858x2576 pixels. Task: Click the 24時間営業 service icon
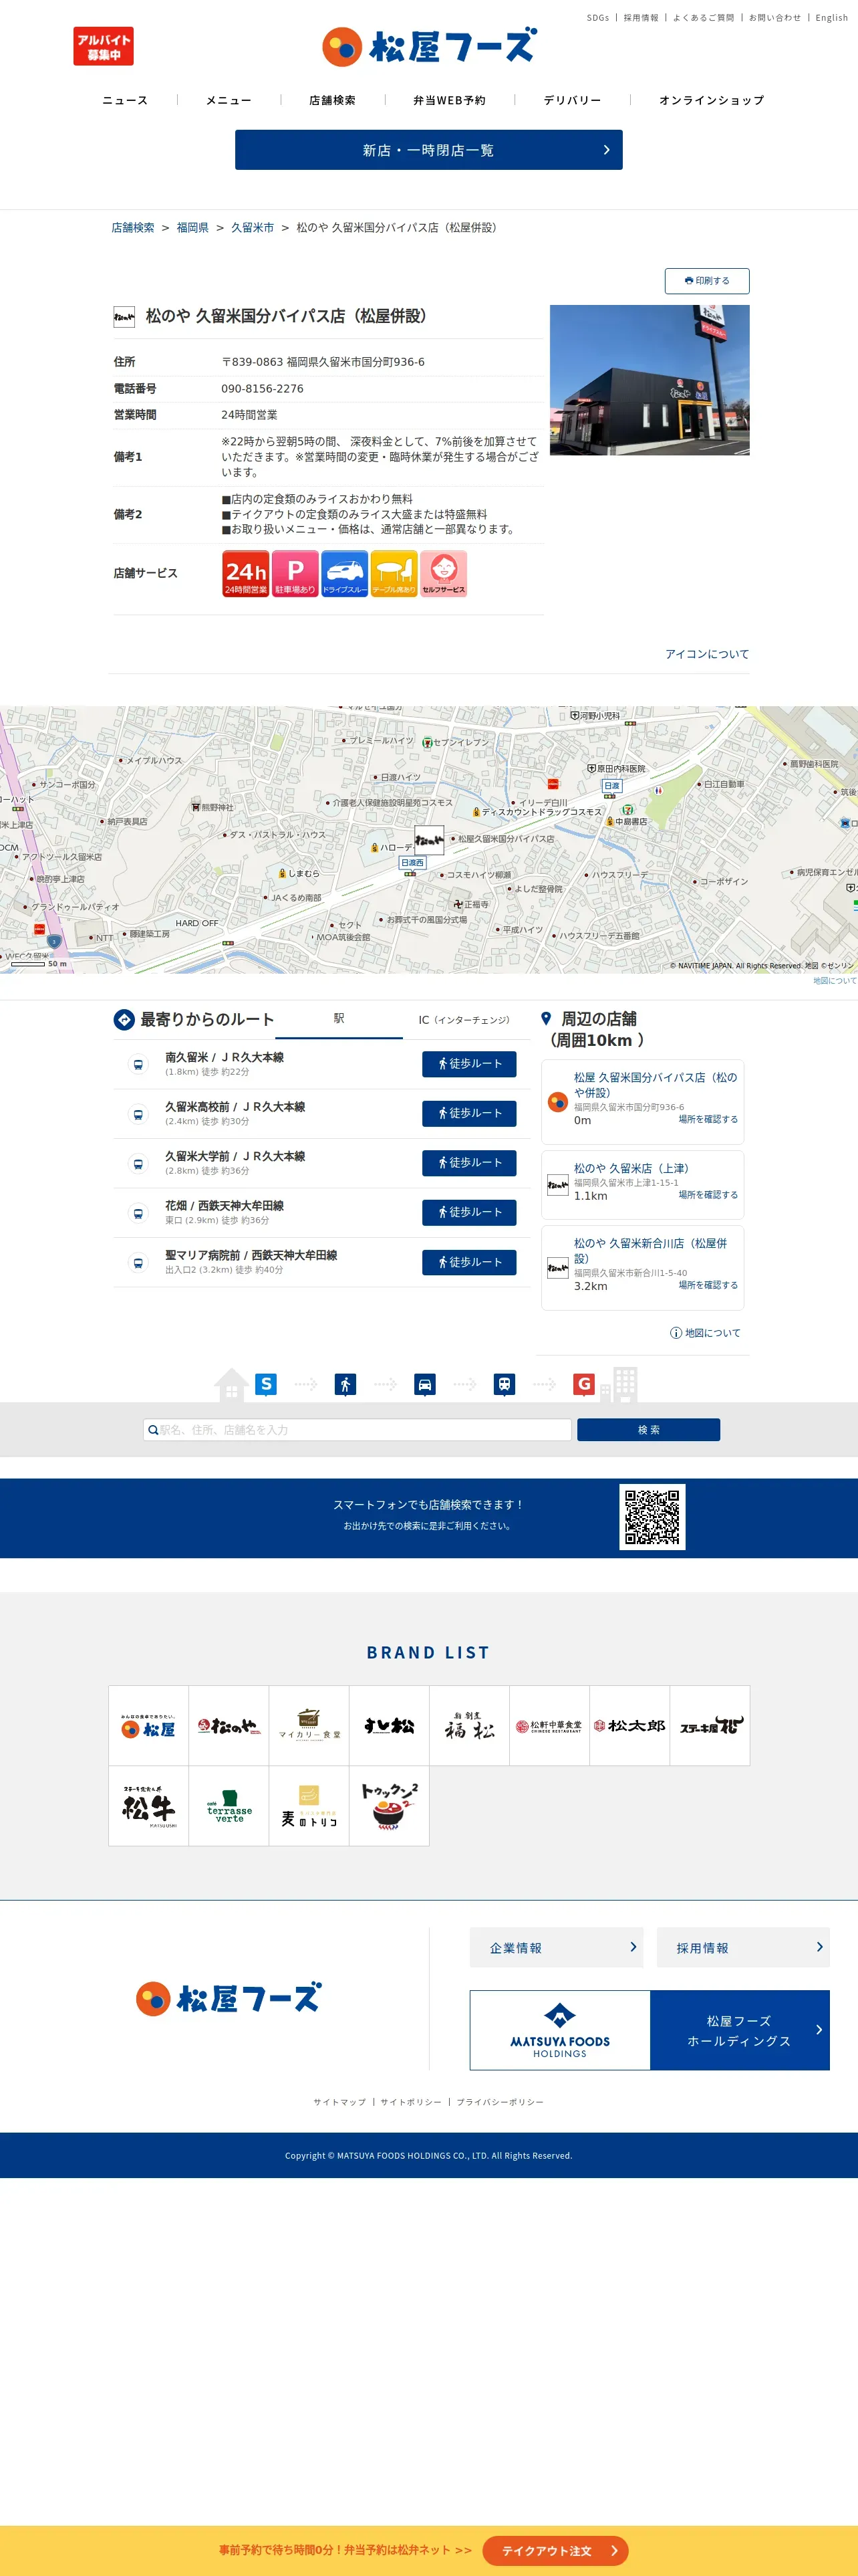[x=246, y=574]
